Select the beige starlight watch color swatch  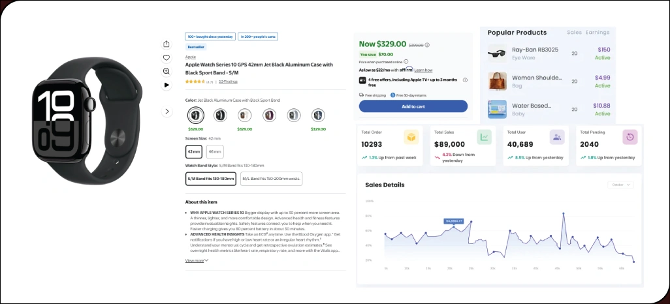tap(245, 115)
